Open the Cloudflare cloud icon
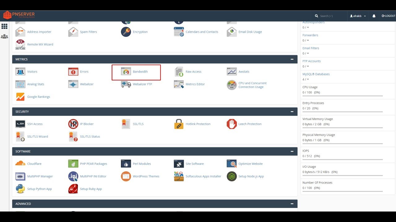 point(20,164)
